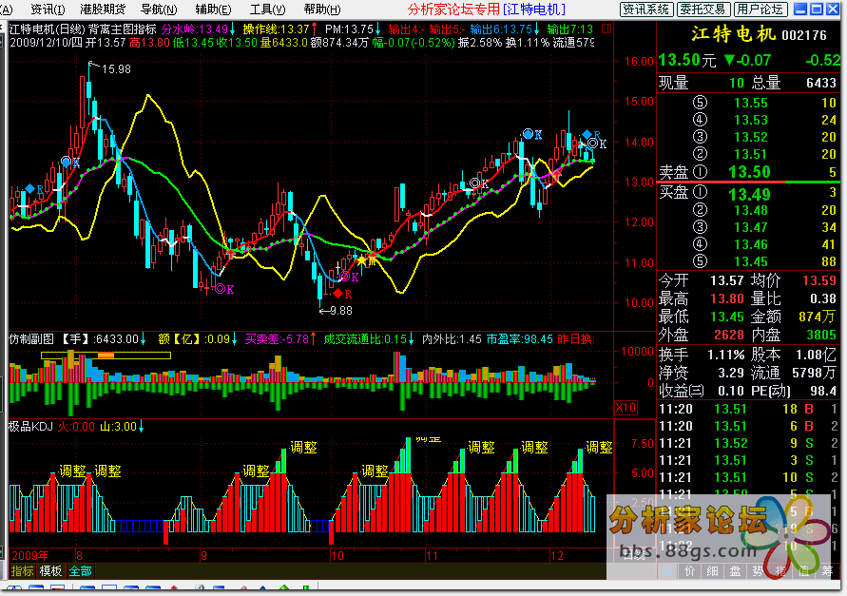
Task: Open the 帮助(H) menu
Action: [x=322, y=10]
